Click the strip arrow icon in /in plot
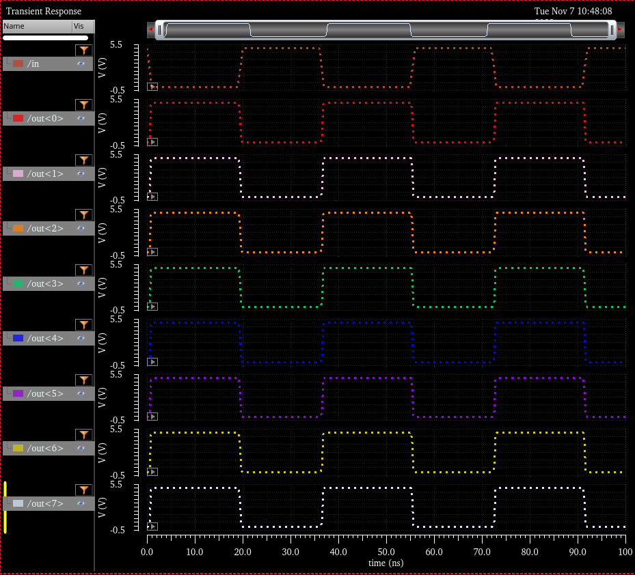This screenshot has height=575, width=635. click(152, 87)
